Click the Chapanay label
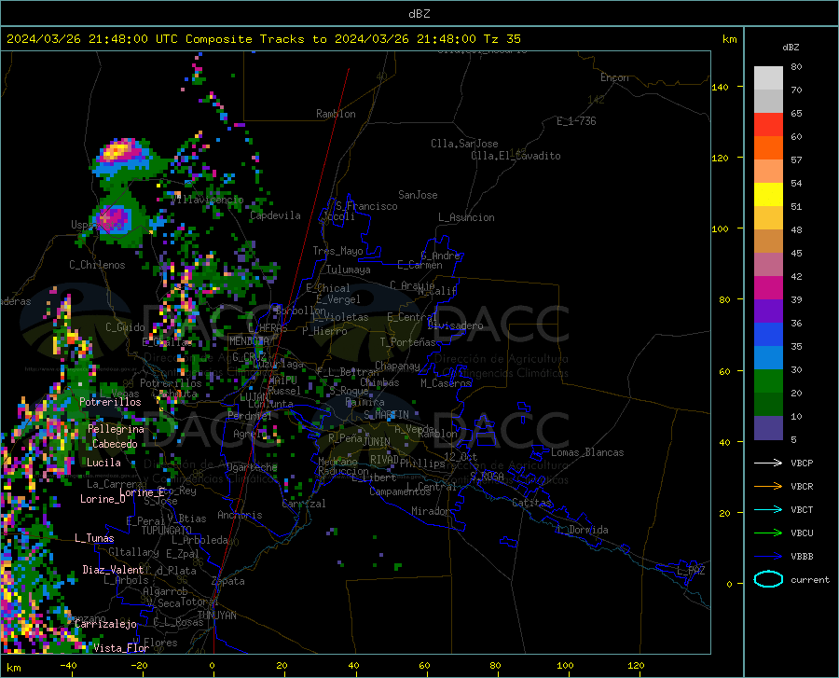The image size is (839, 678). tap(397, 366)
